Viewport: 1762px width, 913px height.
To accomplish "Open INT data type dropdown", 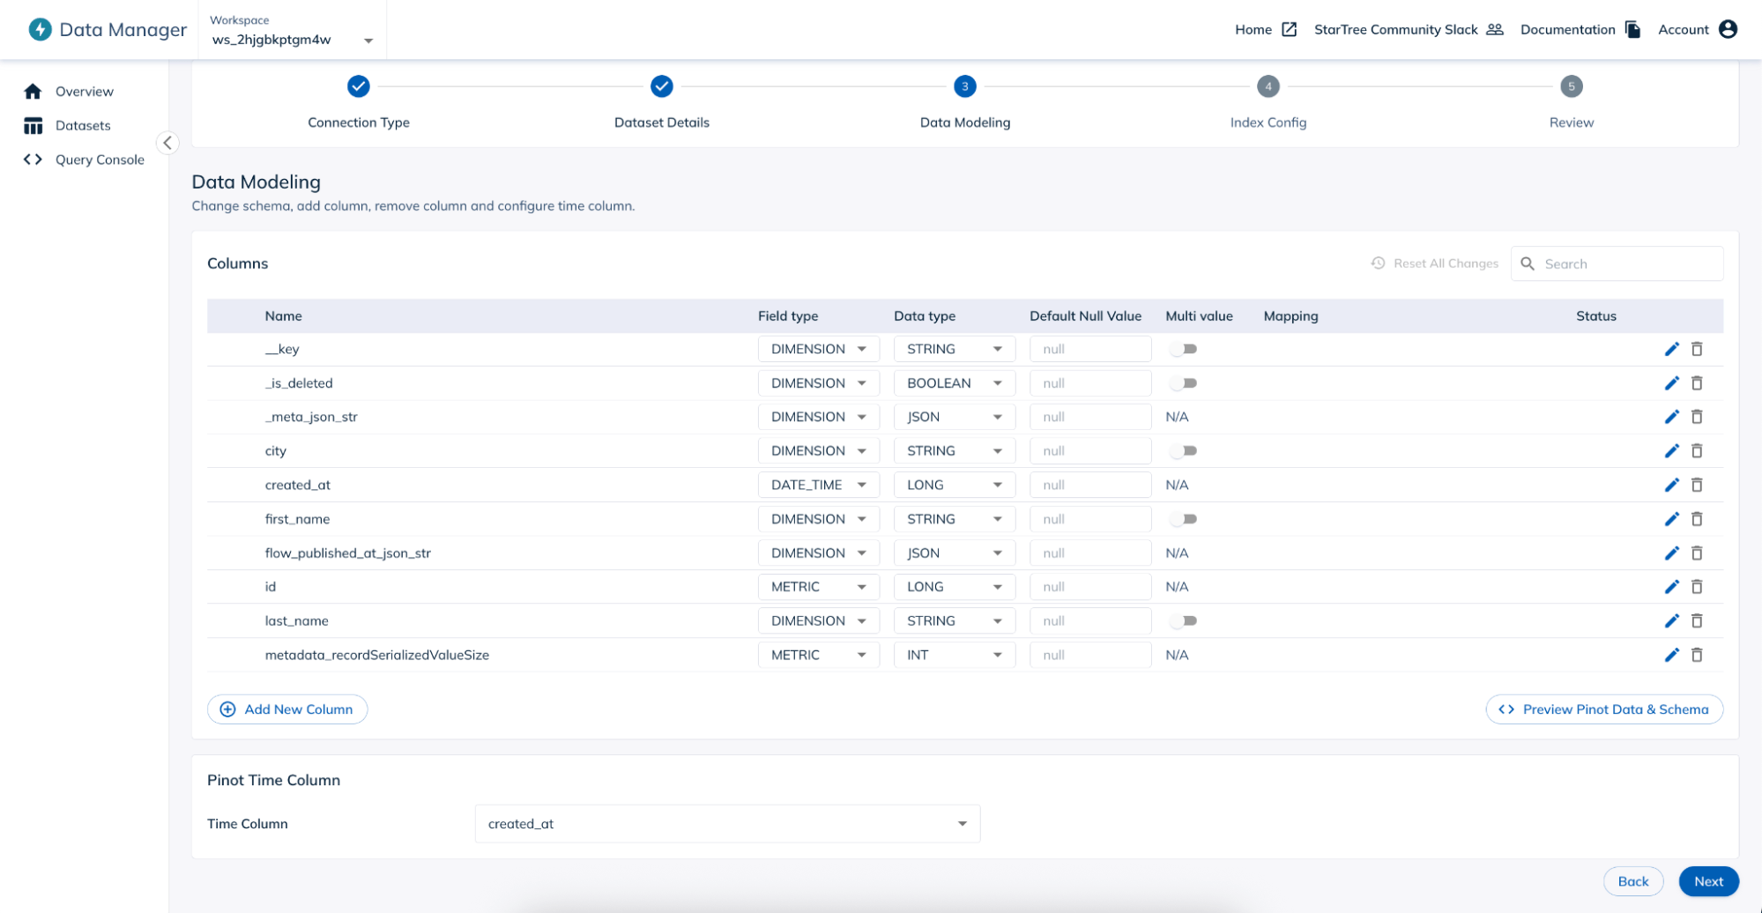I will 955,655.
